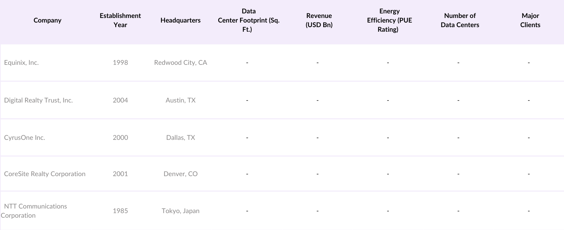Select CoreSite Realty Corporation row name
The width and height of the screenshot is (564, 230).
click(45, 174)
